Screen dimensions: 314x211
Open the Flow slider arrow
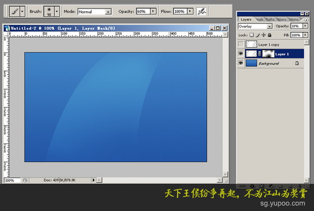click(190, 11)
